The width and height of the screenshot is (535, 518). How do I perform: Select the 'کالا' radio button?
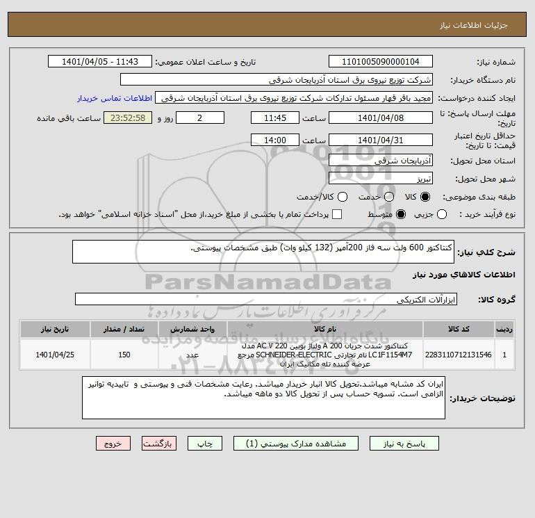pyautogui.click(x=425, y=197)
